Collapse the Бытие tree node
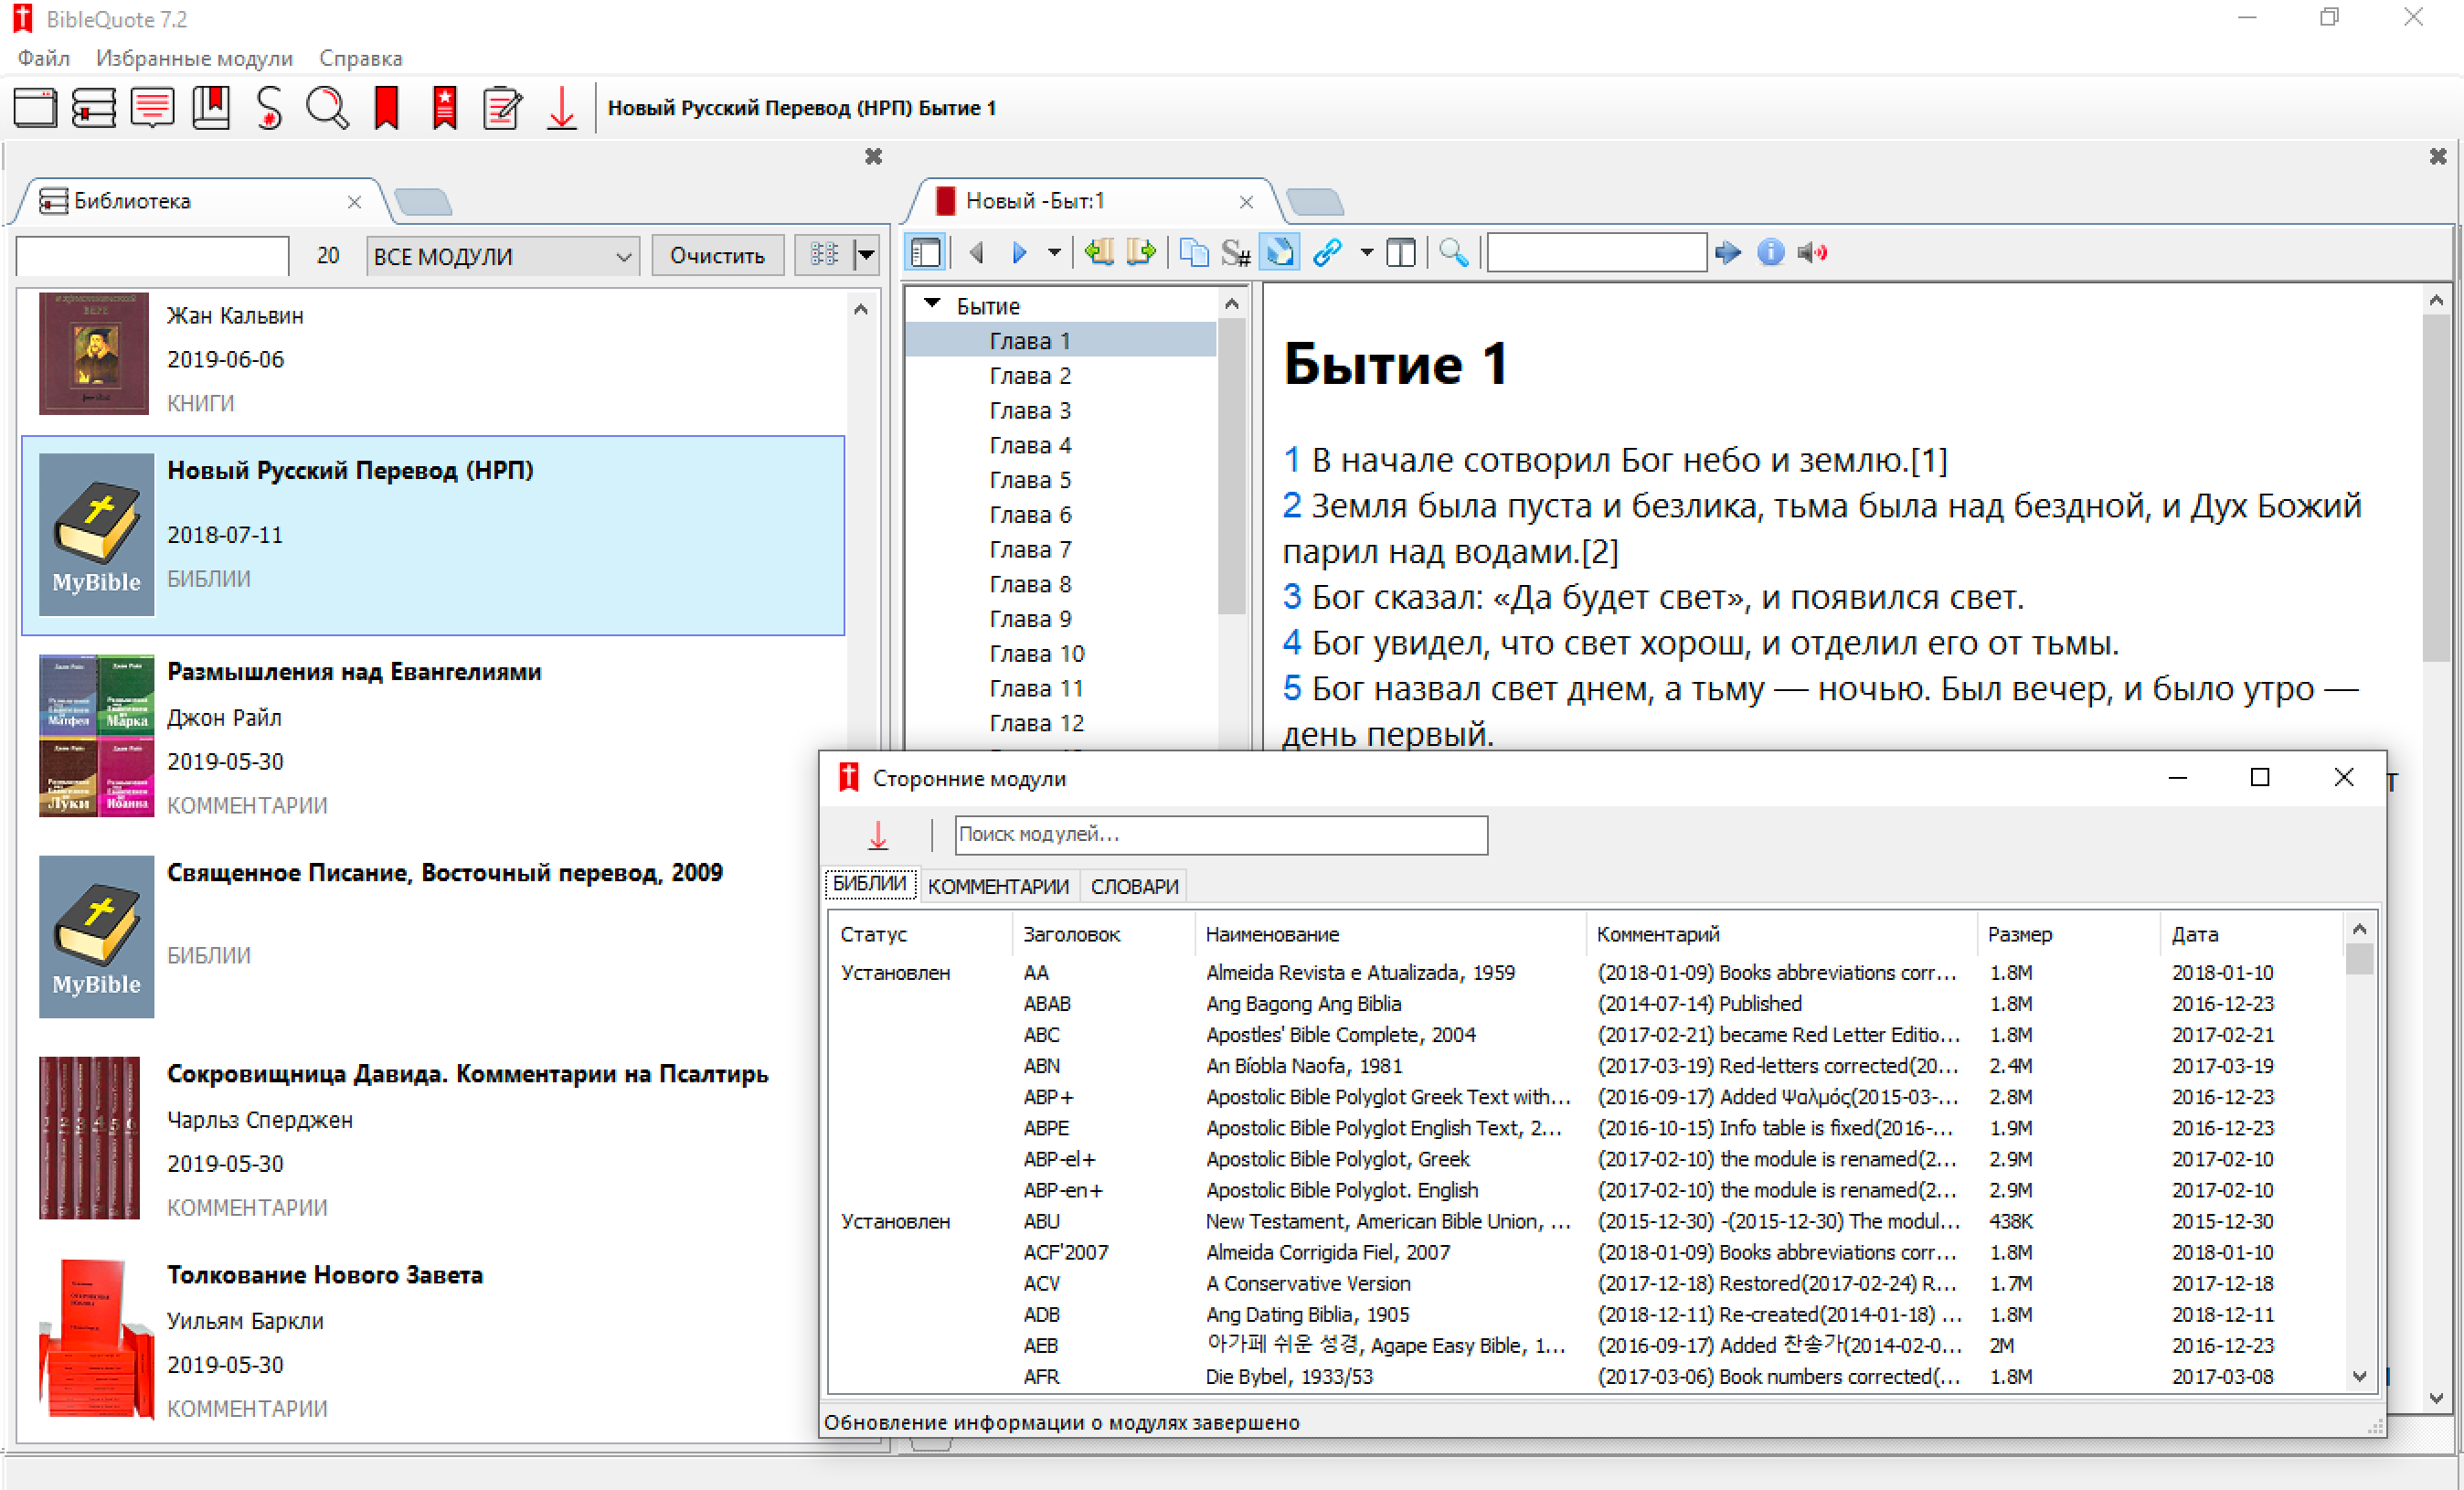The height and width of the screenshot is (1490, 2464). 932,304
